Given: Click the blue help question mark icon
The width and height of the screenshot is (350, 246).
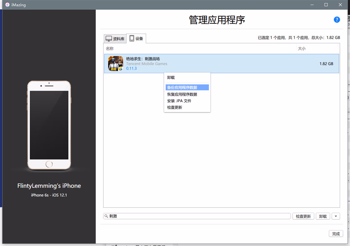Looking at the screenshot, I should [337, 20].
